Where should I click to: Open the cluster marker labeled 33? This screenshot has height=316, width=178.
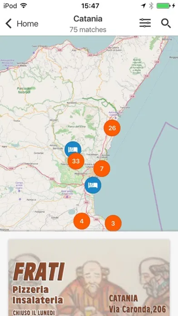(x=76, y=161)
